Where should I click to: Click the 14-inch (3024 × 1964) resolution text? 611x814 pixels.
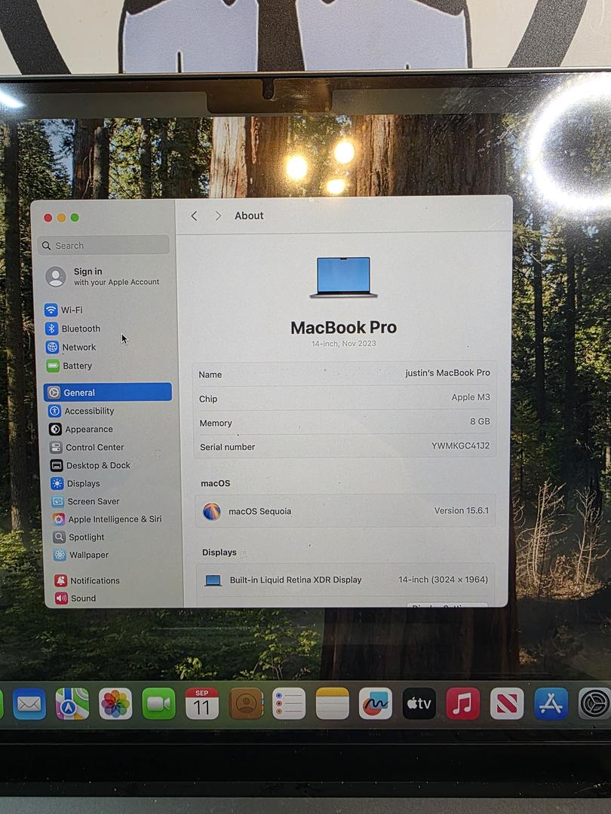click(444, 580)
